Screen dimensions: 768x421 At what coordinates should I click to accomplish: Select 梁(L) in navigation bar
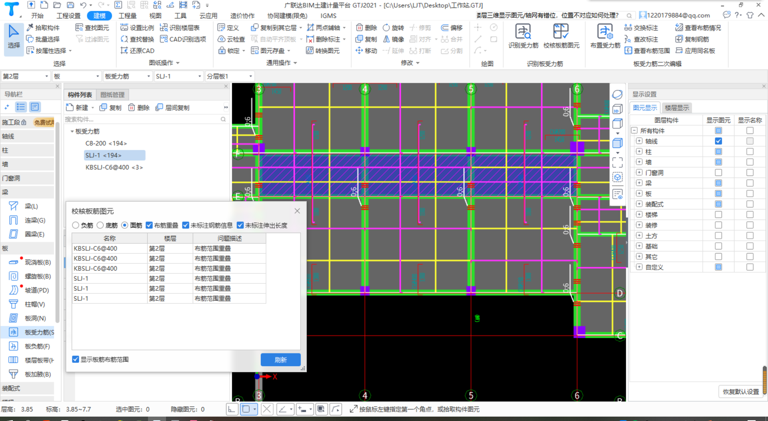24,206
